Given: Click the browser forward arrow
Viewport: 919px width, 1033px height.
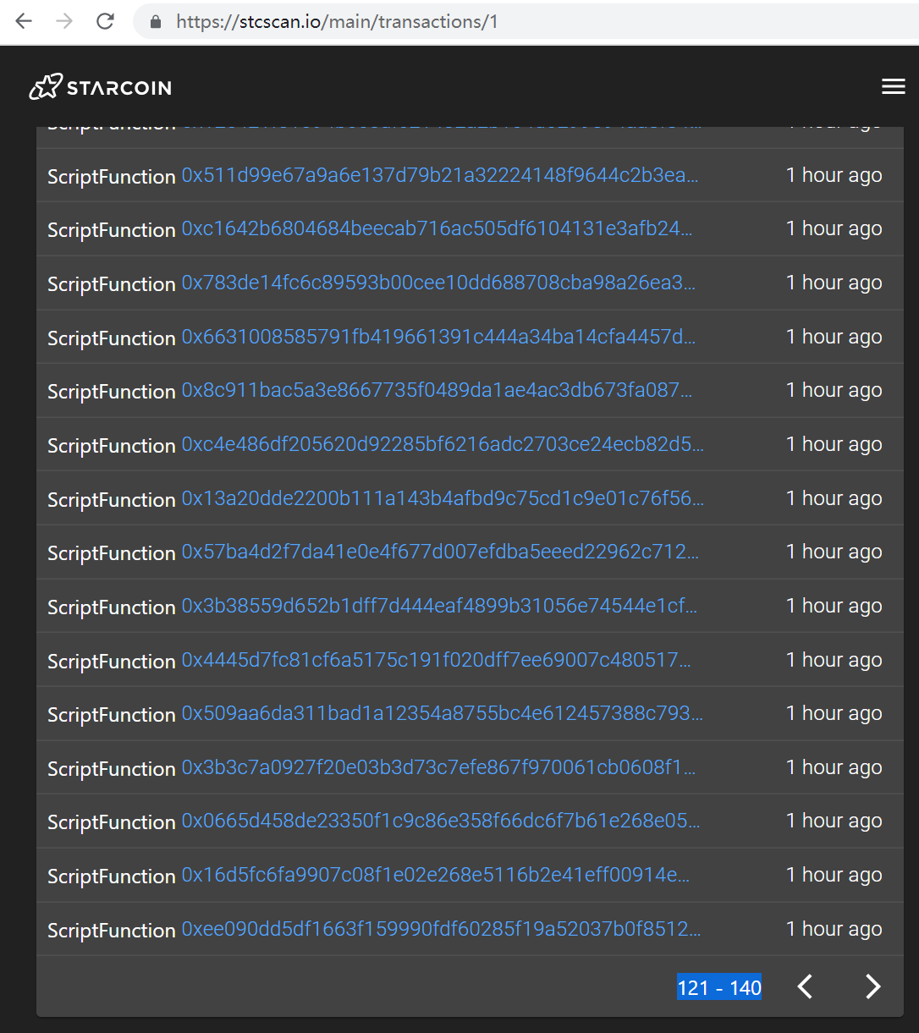Looking at the screenshot, I should (63, 21).
